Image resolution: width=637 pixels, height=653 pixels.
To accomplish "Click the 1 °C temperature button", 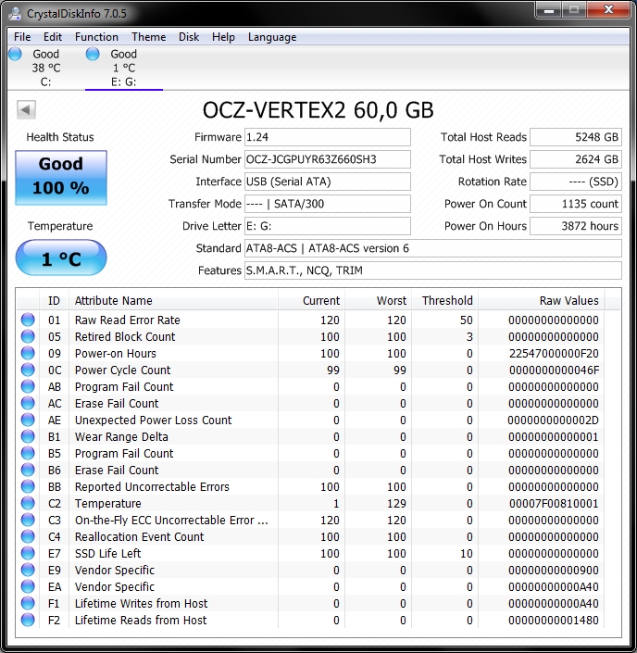I will 61,257.
